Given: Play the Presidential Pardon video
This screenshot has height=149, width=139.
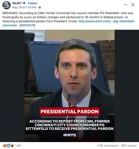Looking at the screenshot, I should tap(69, 86).
